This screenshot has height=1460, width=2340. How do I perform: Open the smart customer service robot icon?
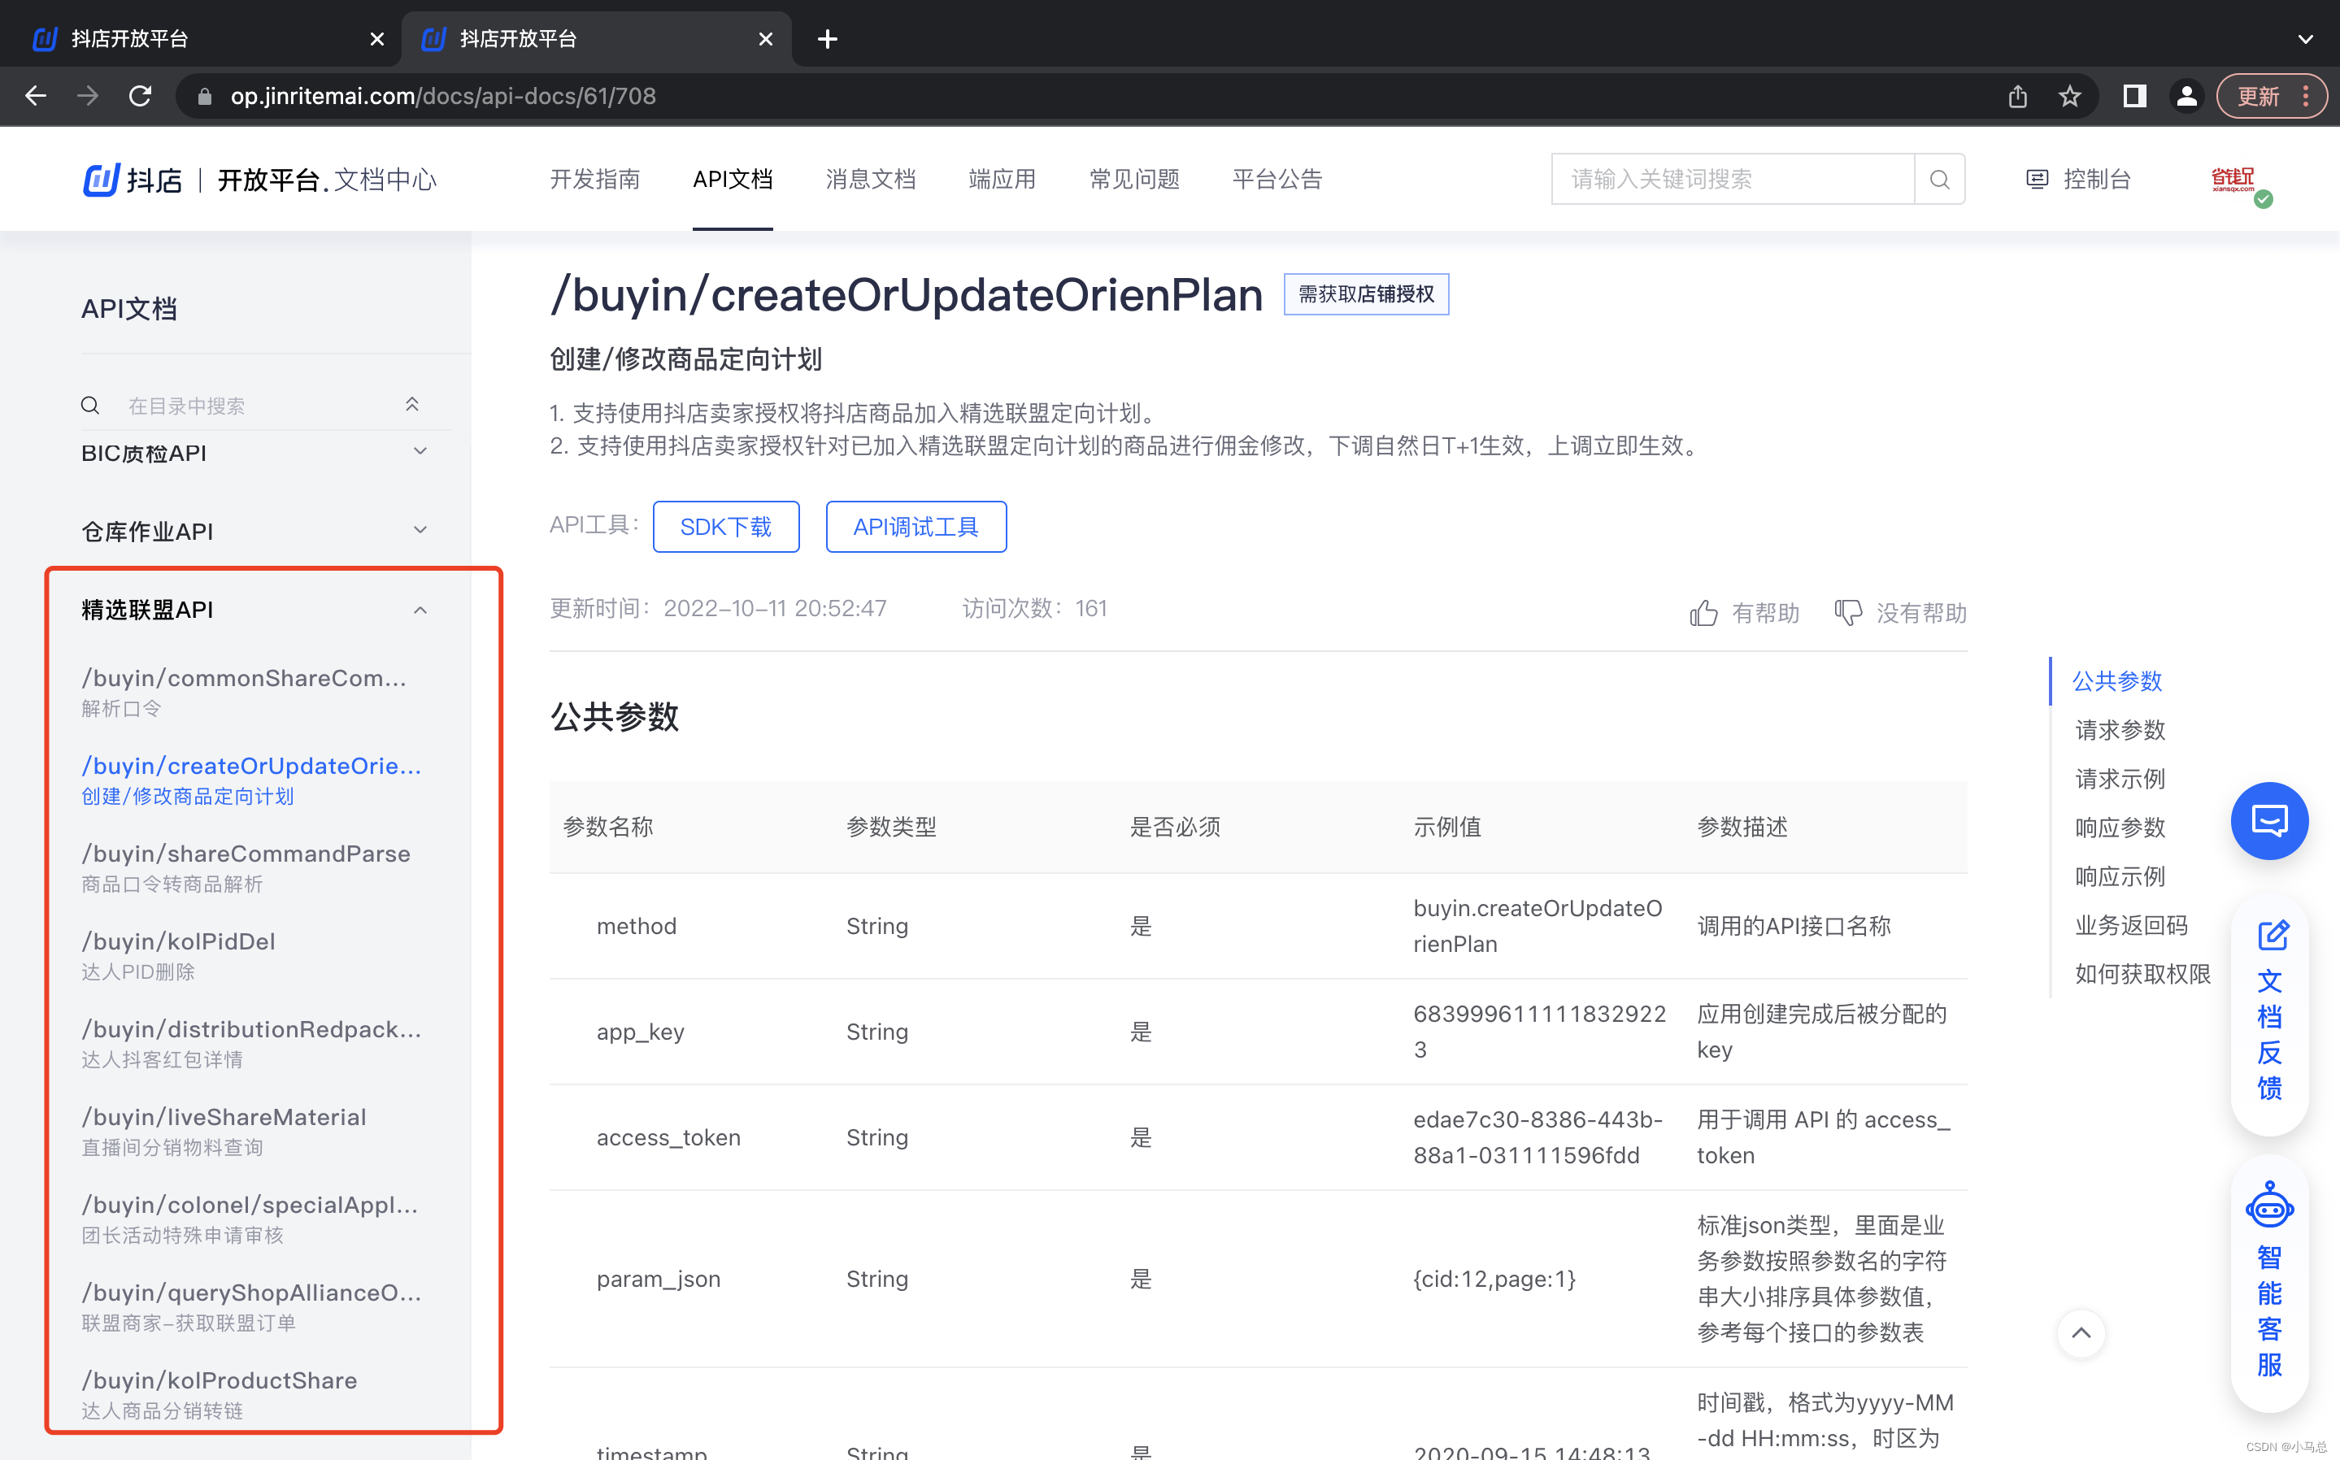pyautogui.click(x=2268, y=1206)
